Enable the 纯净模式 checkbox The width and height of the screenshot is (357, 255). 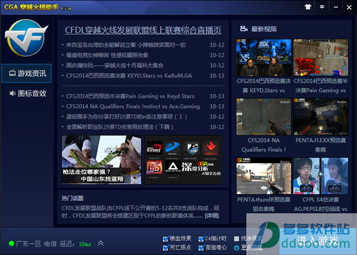click(x=237, y=239)
